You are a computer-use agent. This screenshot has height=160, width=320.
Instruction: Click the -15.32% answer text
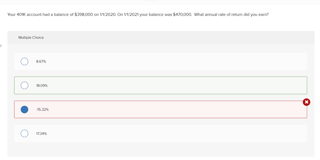pyautogui.click(x=42, y=109)
